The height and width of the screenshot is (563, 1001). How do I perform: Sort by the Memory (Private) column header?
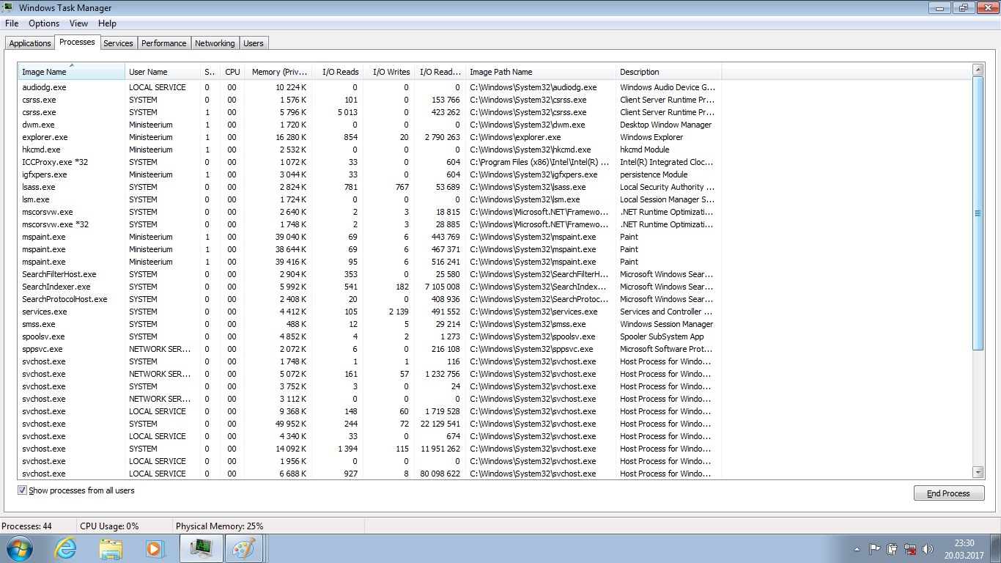click(278, 72)
